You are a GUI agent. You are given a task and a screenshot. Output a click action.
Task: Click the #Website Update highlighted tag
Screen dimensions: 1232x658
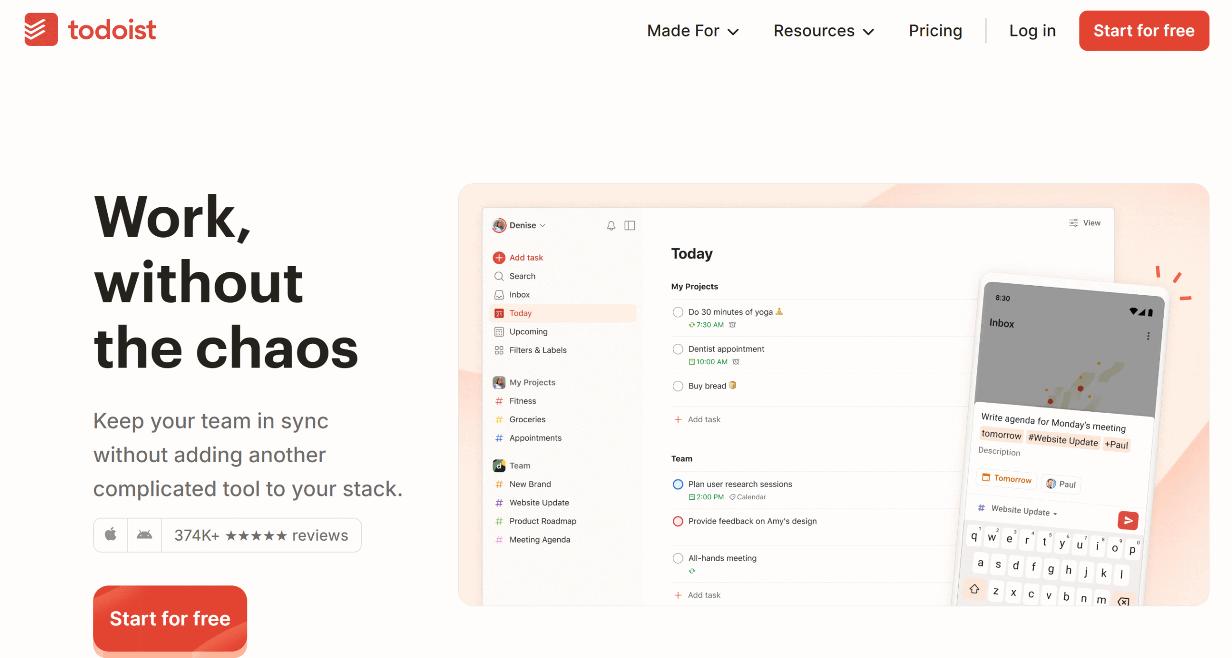tap(1063, 440)
